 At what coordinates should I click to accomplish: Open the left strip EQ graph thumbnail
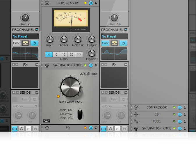pos(25,54)
